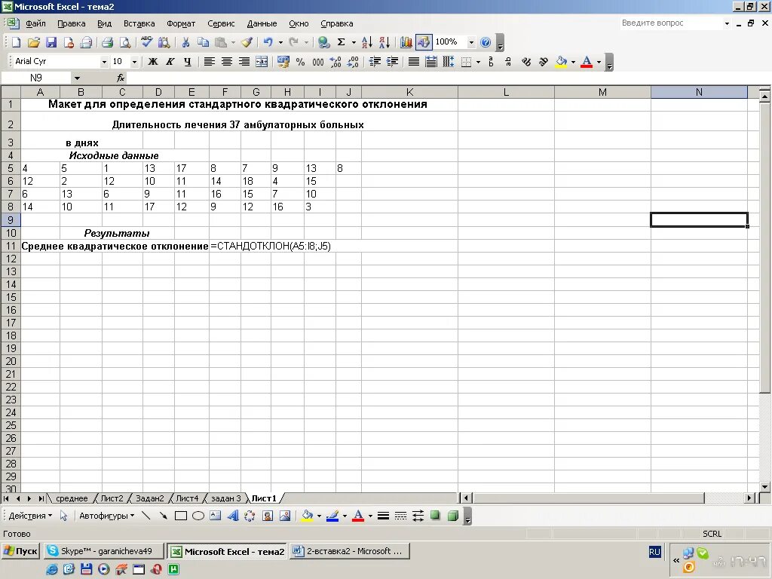Image resolution: width=772 pixels, height=579 pixels.
Task: Toggle underline (Ч) formatting
Action: click(187, 62)
